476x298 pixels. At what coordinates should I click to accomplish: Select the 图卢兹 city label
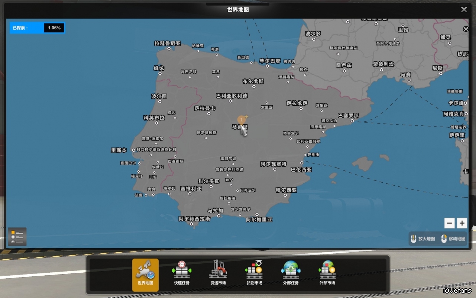click(x=344, y=65)
